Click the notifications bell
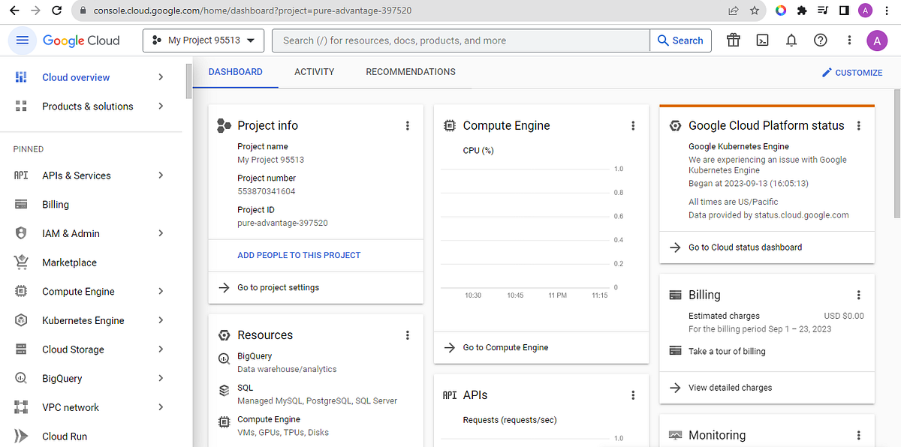Image resolution: width=901 pixels, height=447 pixels. coord(791,40)
